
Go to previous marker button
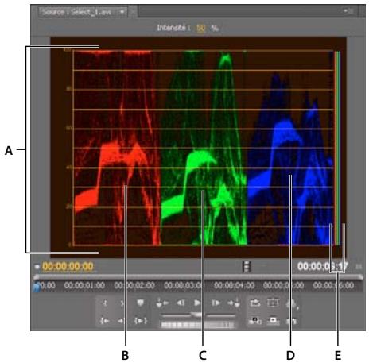[162, 303]
